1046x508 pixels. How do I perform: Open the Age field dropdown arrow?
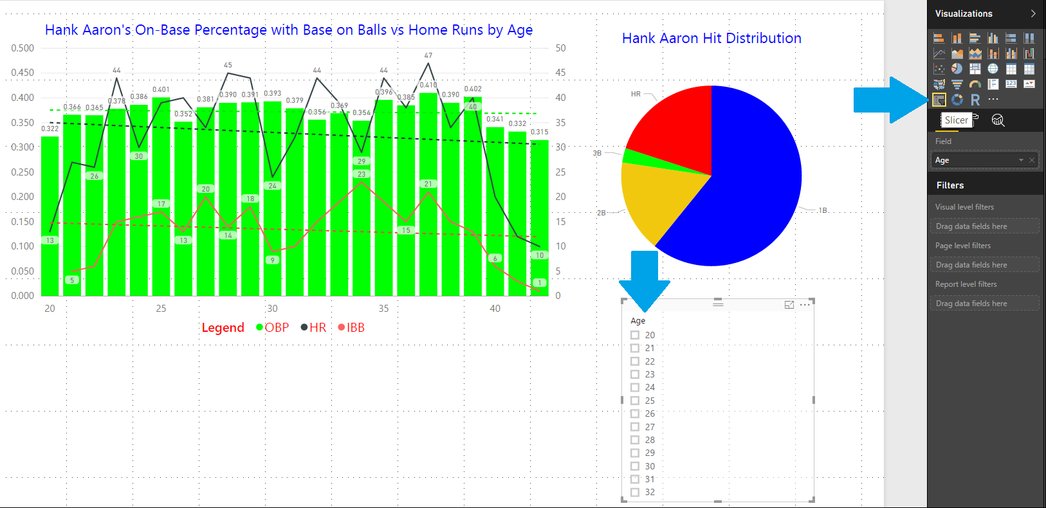click(x=1021, y=160)
